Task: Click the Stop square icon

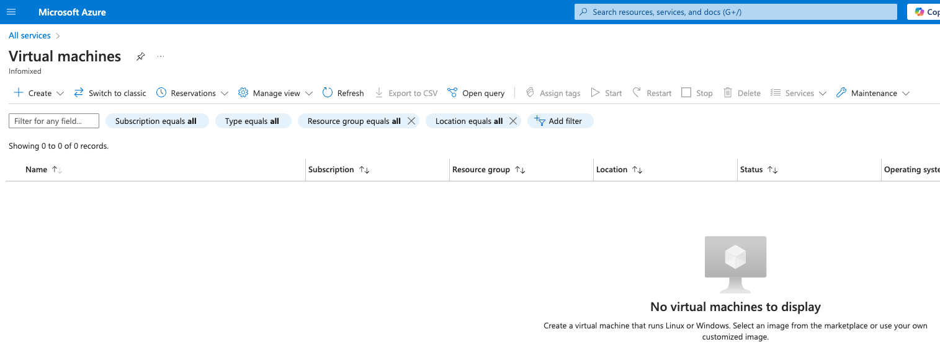Action: pos(686,92)
